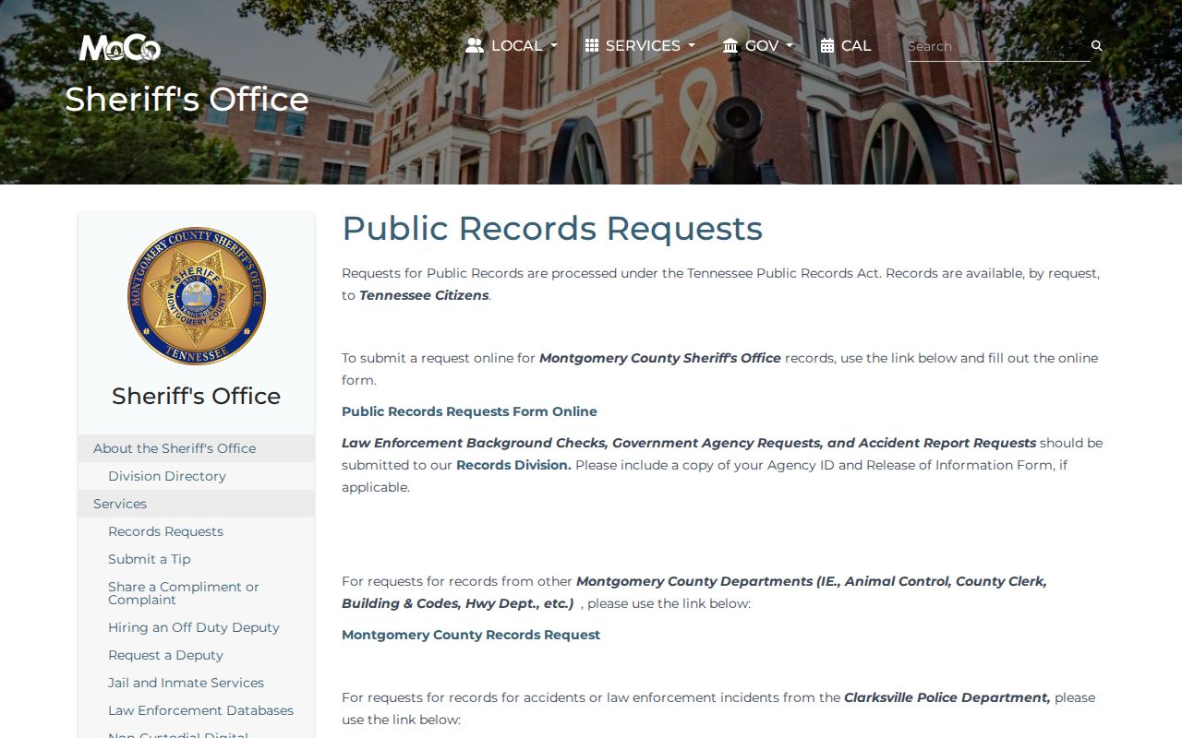
Task: Expand the SERVICES dropdown menu
Action: point(640,45)
